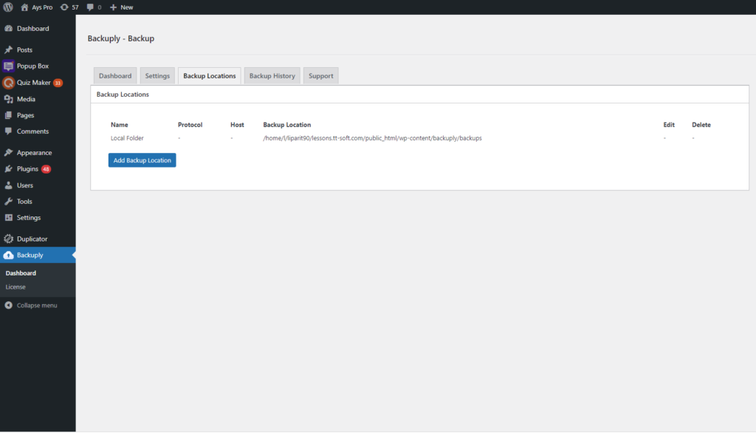Click the Plugins 48 update badge
756x435 pixels.
click(x=46, y=169)
